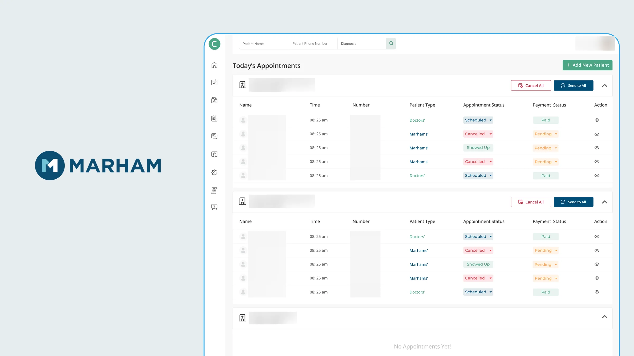The width and height of the screenshot is (634, 356).
Task: Click the second hospital building icon
Action: (x=242, y=201)
